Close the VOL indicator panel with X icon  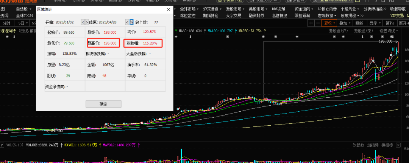click(x=398, y=145)
